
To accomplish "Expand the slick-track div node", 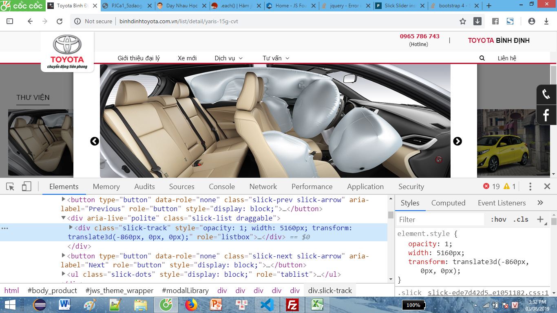I will pyautogui.click(x=71, y=227).
